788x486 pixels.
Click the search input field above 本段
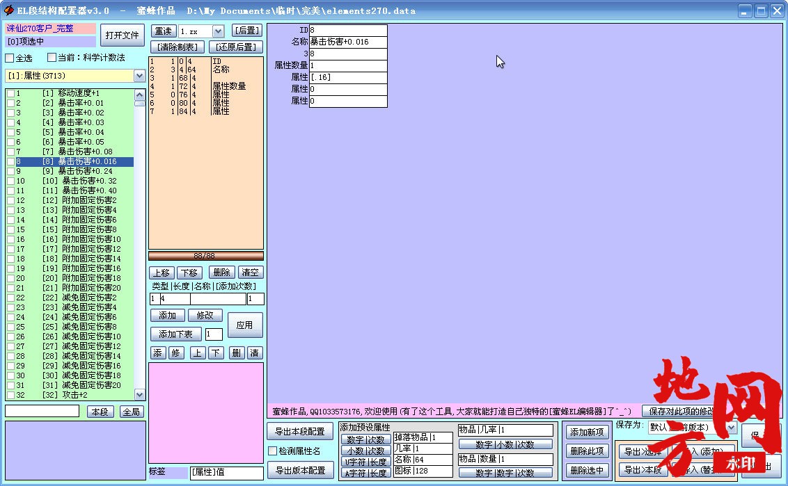[x=42, y=411]
